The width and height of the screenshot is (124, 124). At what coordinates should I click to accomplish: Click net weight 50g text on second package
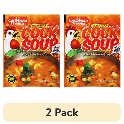click(x=107, y=81)
